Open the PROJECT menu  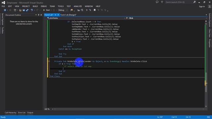click(26, 6)
